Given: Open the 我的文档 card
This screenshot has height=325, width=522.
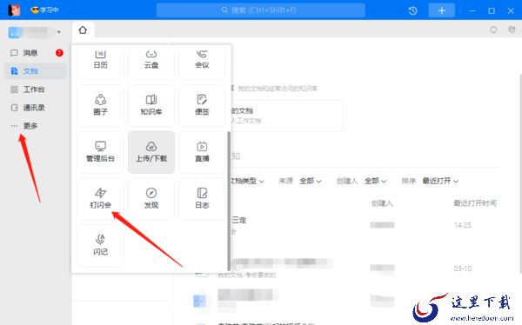Looking at the screenshot, I should (x=286, y=116).
